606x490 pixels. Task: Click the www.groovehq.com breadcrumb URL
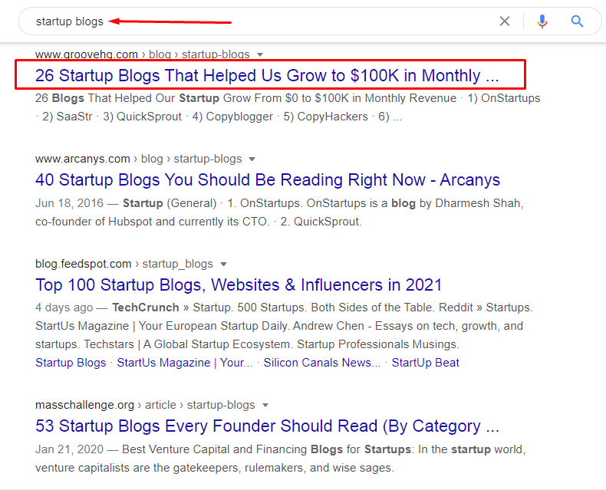pos(142,54)
